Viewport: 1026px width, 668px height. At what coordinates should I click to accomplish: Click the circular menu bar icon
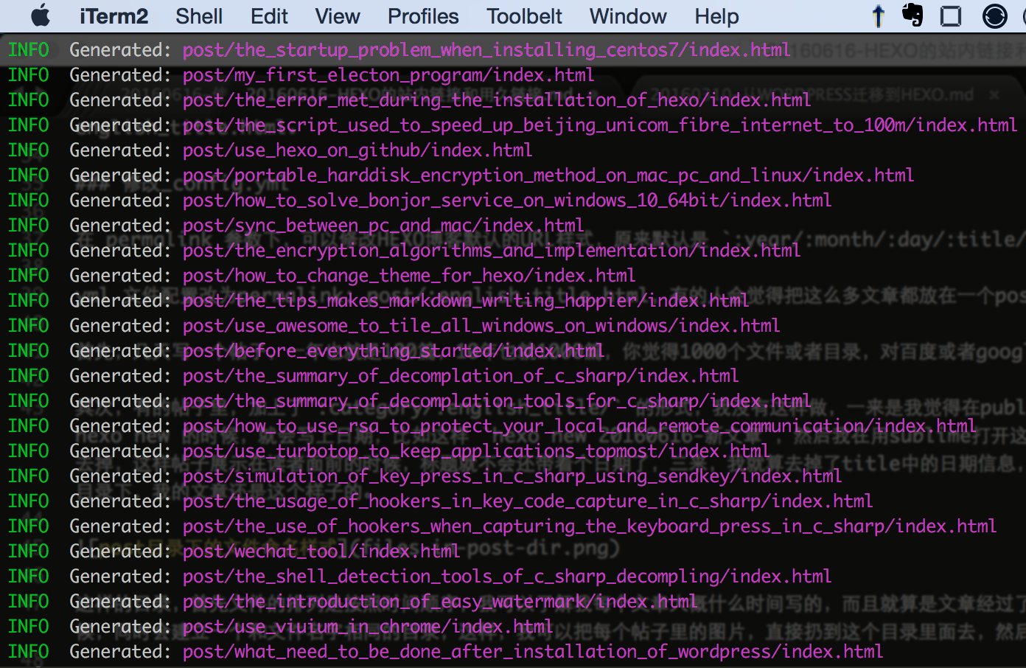pyautogui.click(x=995, y=16)
